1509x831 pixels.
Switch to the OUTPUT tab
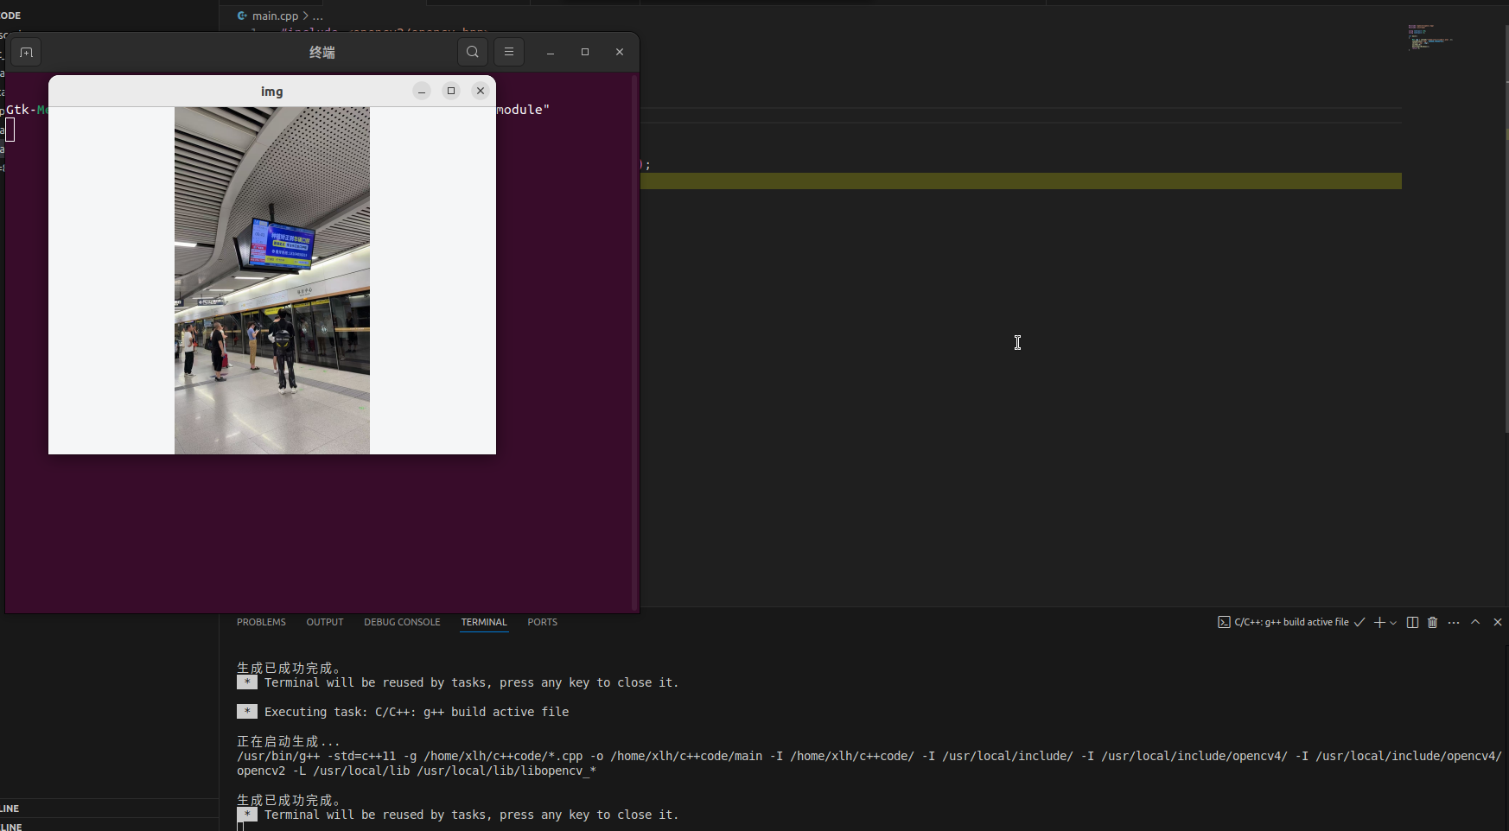(x=324, y=622)
